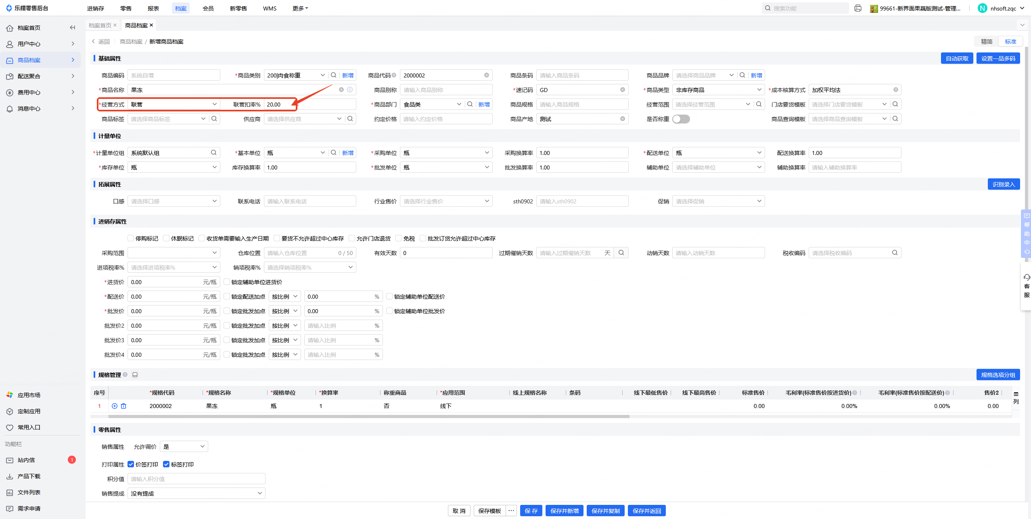Uncheck the 价签打印 checkbox
This screenshot has width=1031, height=519.
click(131, 465)
